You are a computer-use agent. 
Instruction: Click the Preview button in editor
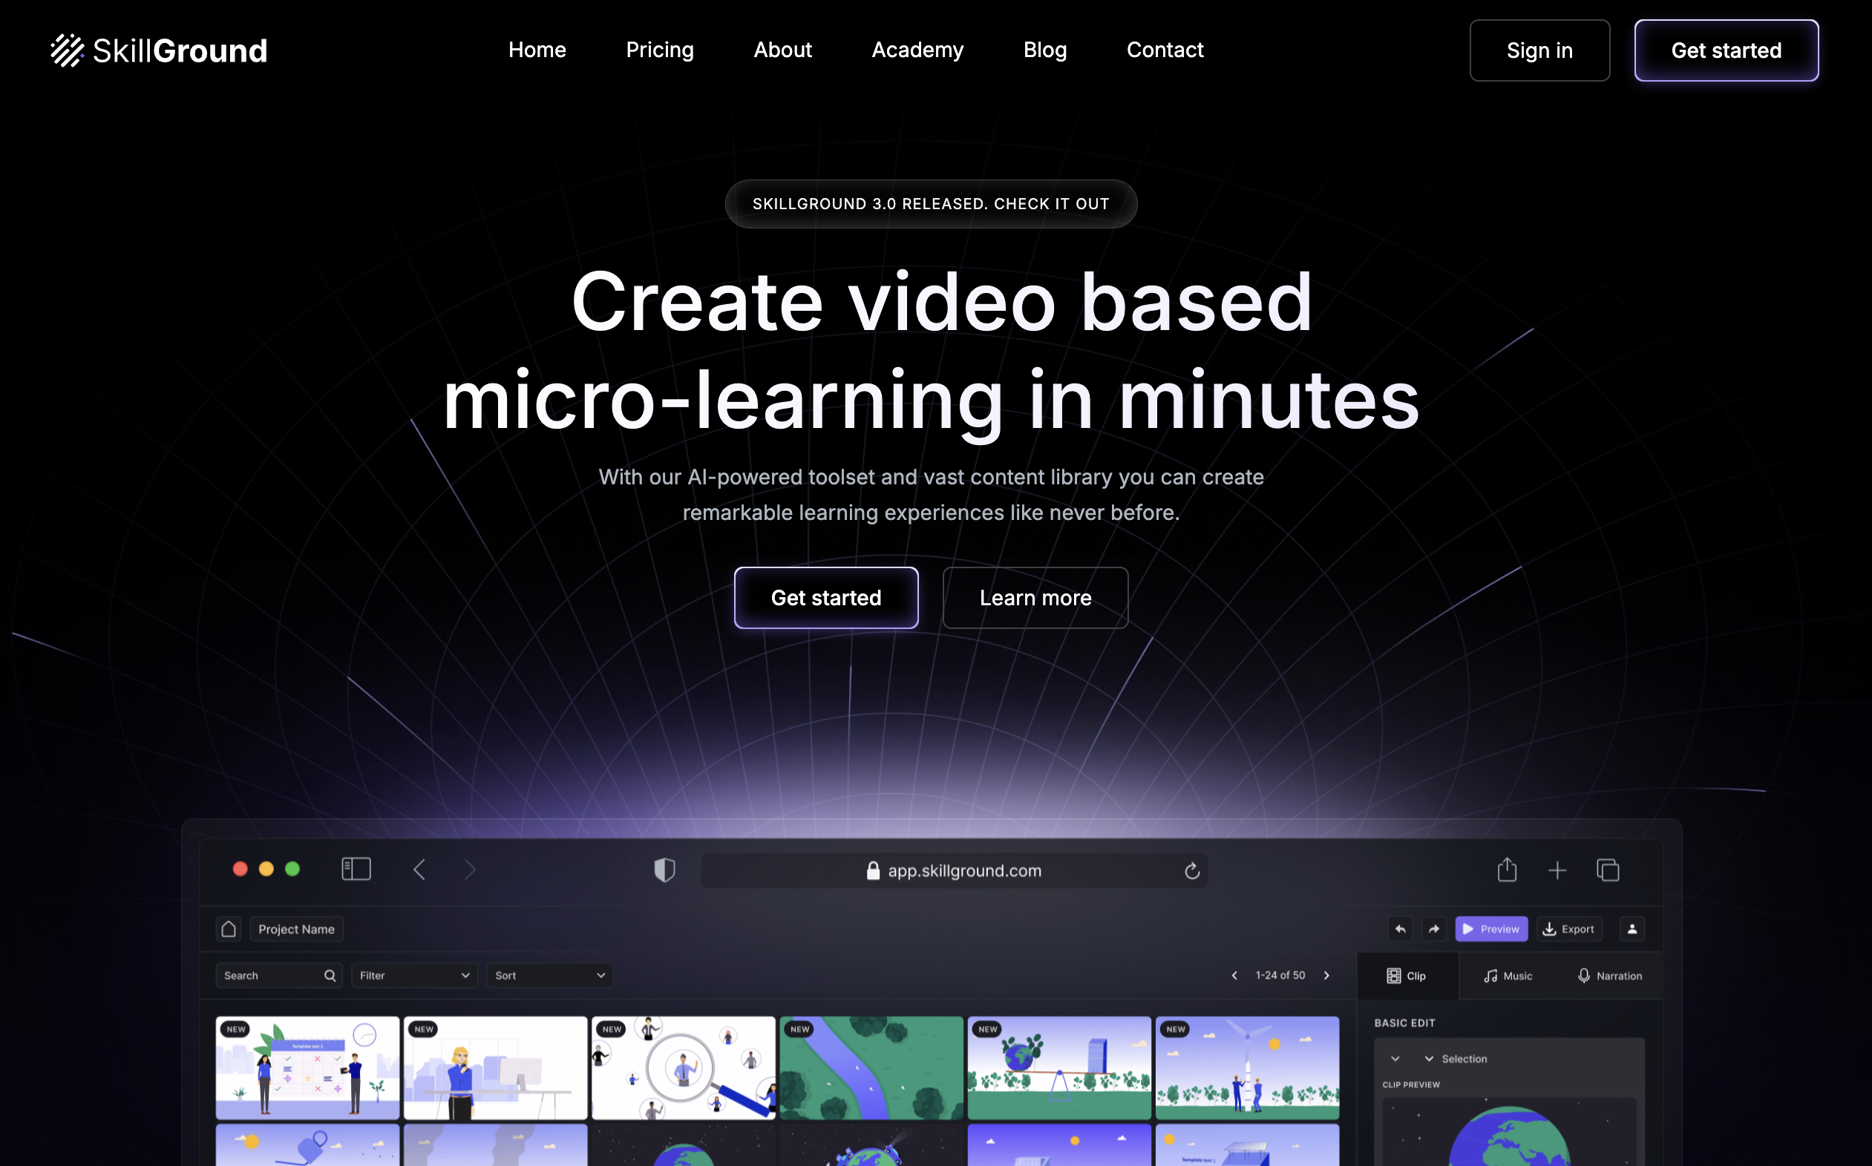click(1490, 928)
